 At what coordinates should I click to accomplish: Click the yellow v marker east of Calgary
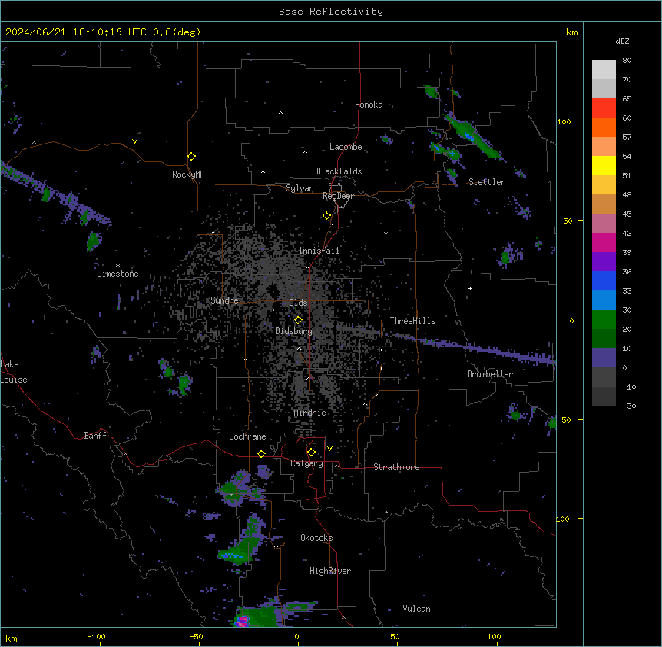tap(329, 449)
